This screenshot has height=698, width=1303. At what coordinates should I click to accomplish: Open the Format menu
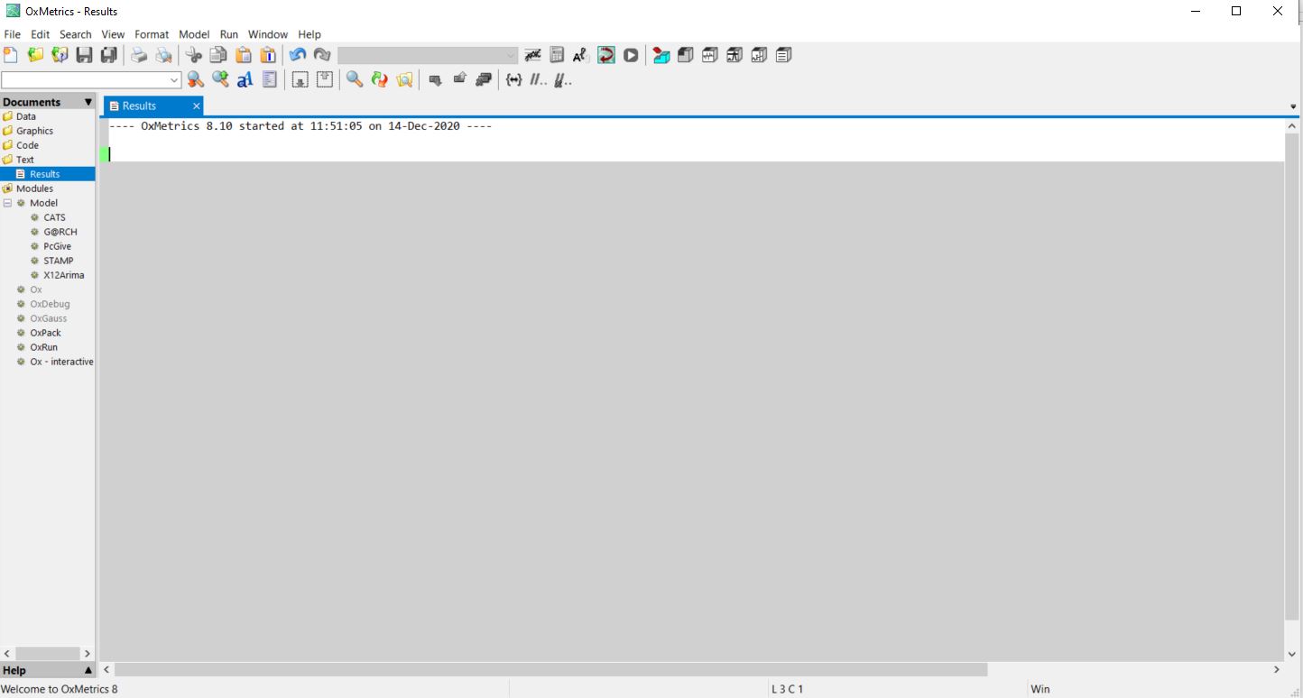tap(152, 34)
